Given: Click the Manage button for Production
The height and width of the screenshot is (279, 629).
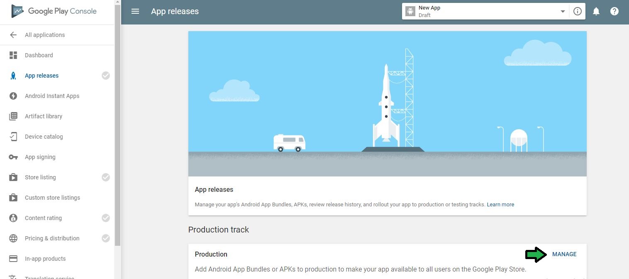Looking at the screenshot, I should (564, 254).
